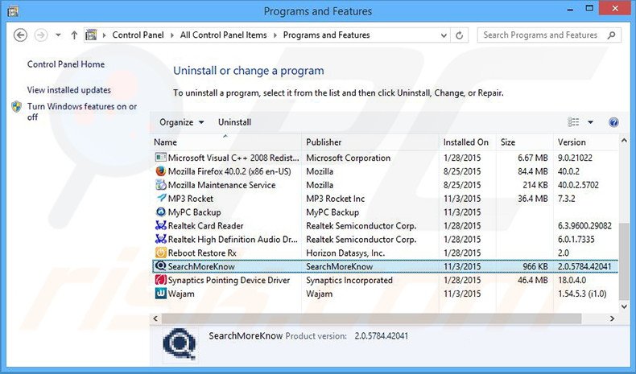
Task: Click the large SearchMoreKnow details icon
Action: 180,345
